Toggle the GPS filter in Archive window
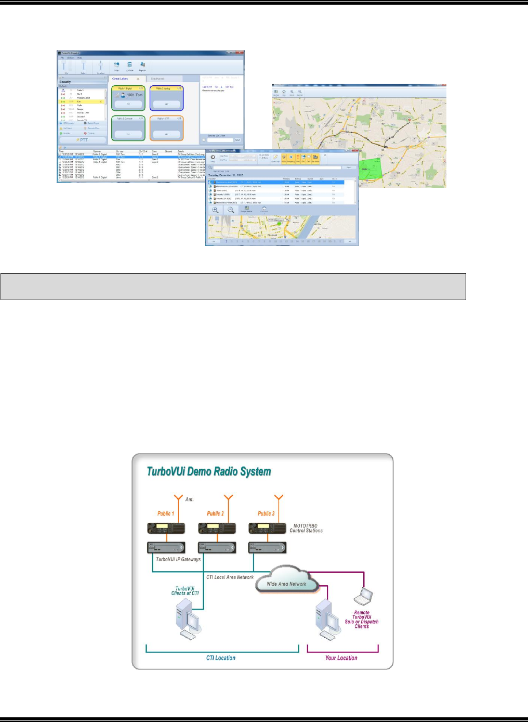The width and height of the screenshot is (528, 722). [303, 159]
